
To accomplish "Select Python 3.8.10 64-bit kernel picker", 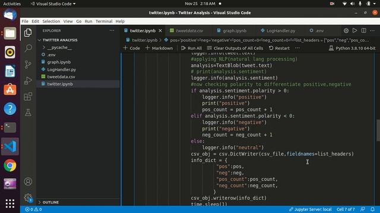I will coord(352,48).
